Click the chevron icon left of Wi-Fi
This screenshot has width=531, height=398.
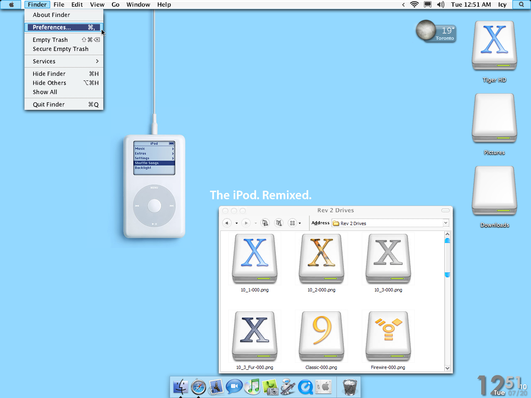click(x=403, y=5)
